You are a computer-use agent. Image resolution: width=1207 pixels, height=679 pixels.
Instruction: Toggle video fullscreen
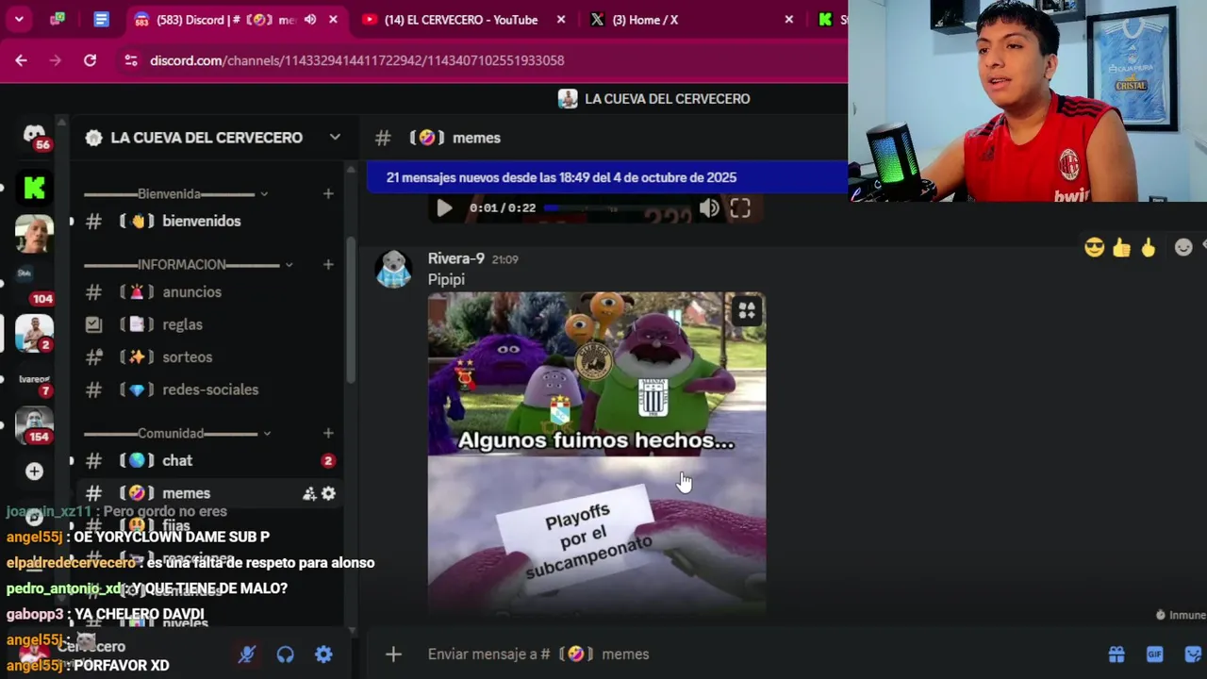(740, 208)
